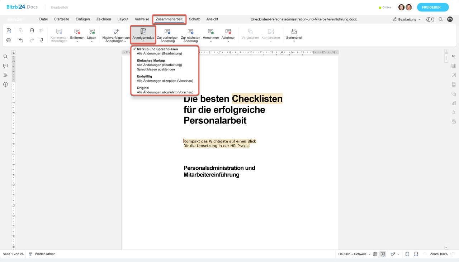
Task: Open paragraph settings icon in right sidebar
Action: point(454,57)
